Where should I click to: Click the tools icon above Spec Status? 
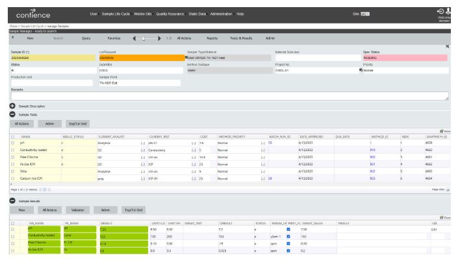point(447,47)
